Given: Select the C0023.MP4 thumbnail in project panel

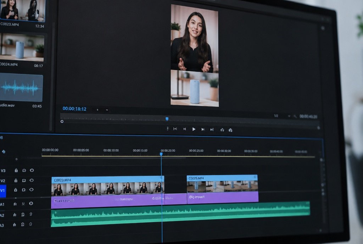Looking at the screenshot, I should point(23,10).
